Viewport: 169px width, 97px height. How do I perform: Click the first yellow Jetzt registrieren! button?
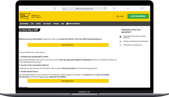click(68, 45)
